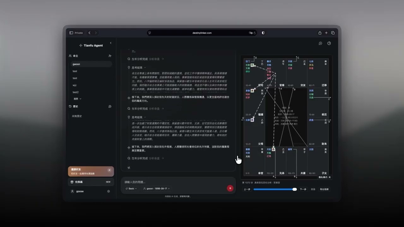Open the Safari share icon
Image resolution: width=404 pixels, height=227 pixels.
tap(320, 33)
